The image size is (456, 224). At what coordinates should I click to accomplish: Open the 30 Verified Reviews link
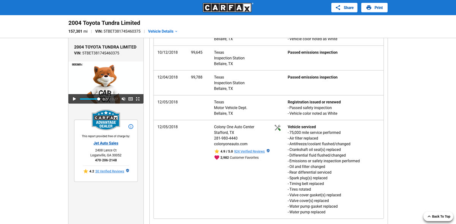point(110,171)
